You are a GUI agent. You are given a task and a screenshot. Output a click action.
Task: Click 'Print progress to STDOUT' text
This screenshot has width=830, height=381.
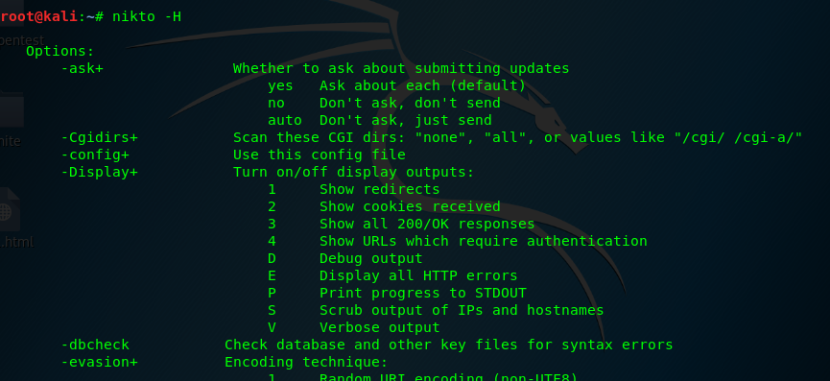423,293
